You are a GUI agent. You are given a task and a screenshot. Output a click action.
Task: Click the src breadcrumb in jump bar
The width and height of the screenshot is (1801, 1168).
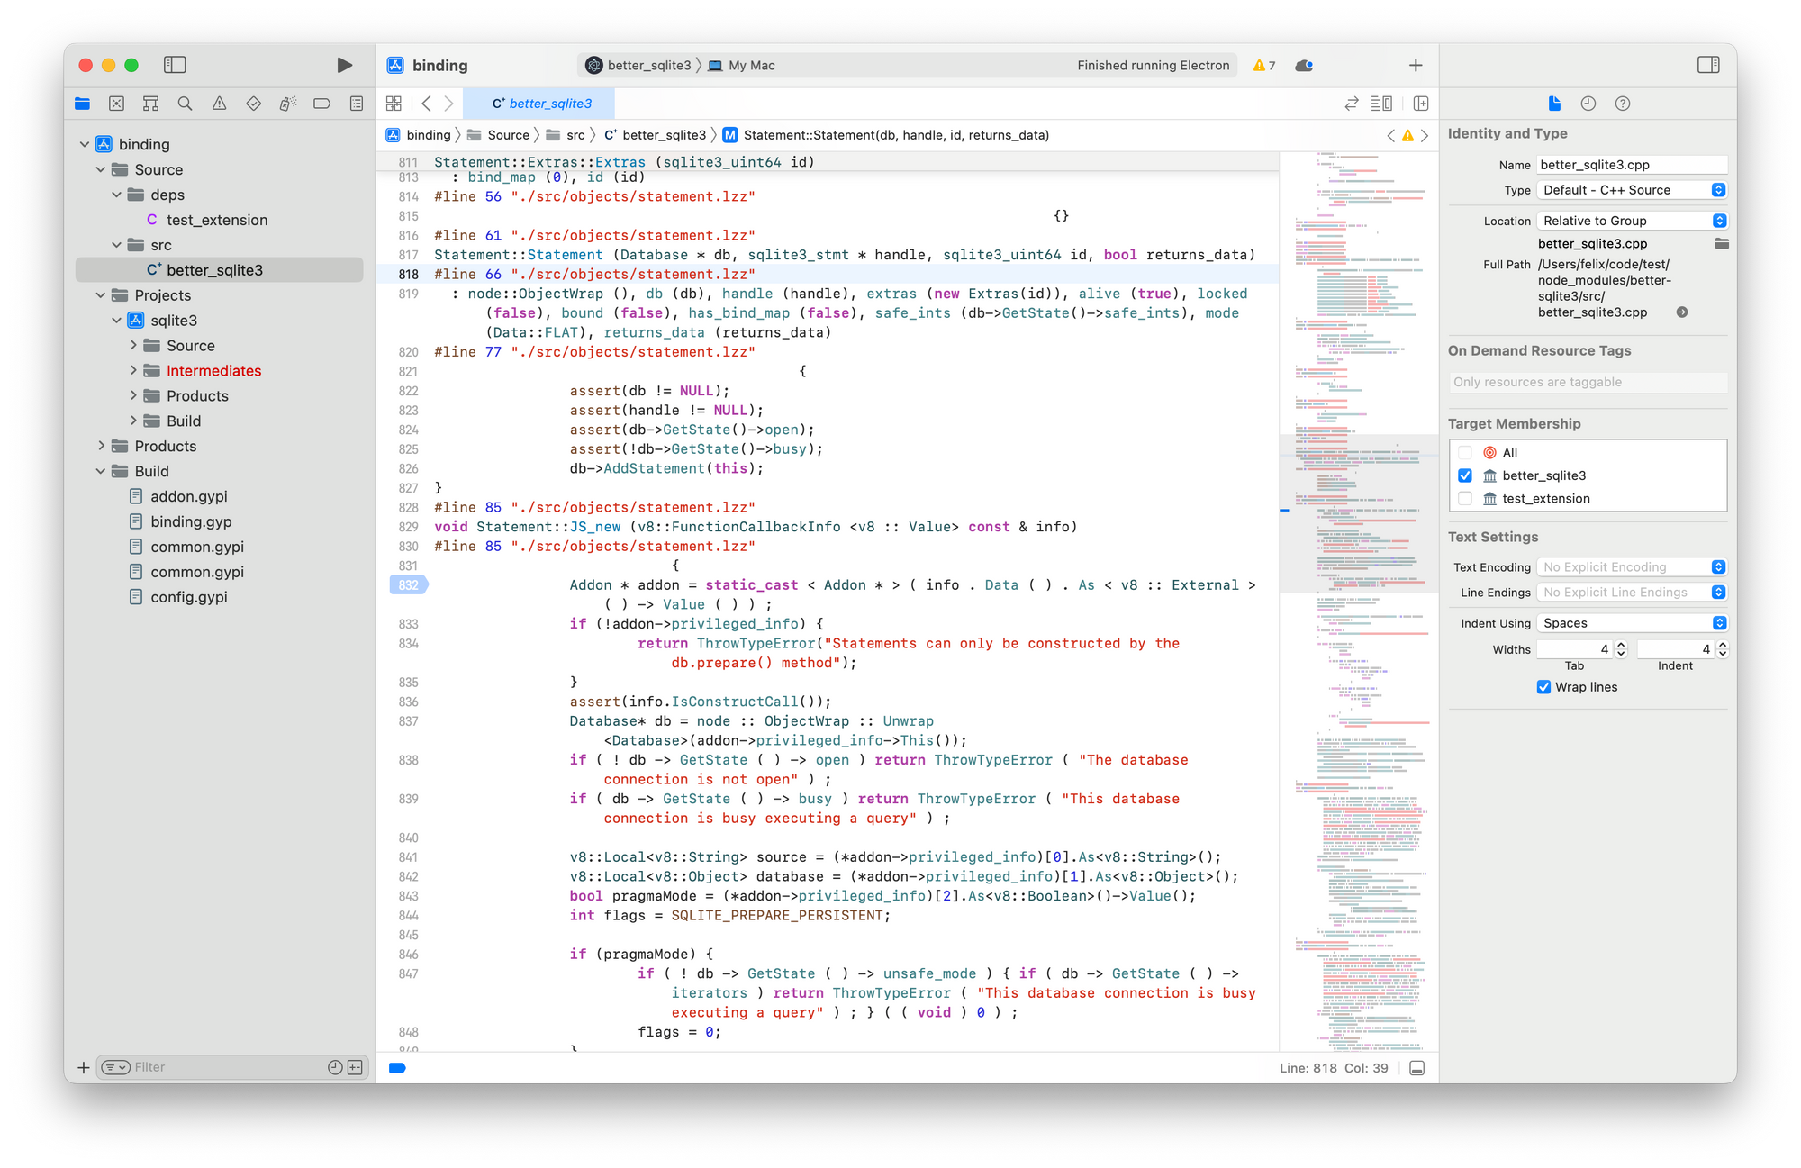[x=575, y=135]
